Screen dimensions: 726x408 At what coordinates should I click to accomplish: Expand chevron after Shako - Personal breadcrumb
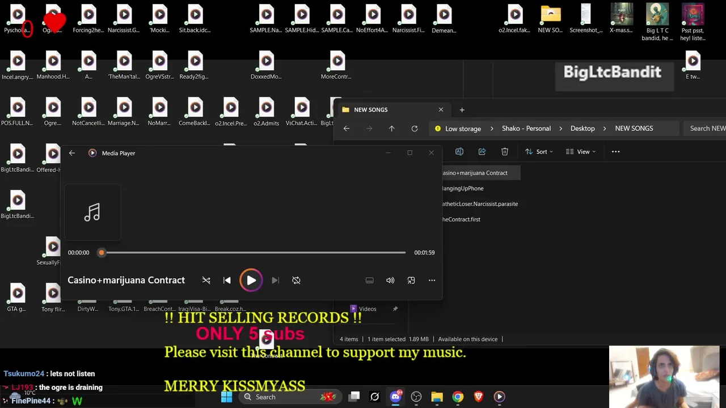pyautogui.click(x=561, y=129)
